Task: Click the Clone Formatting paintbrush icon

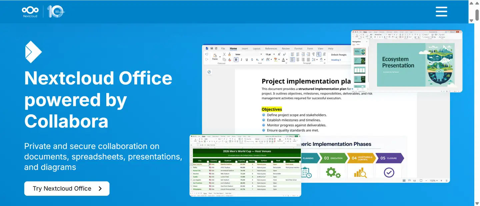Action: pyautogui.click(x=230, y=54)
